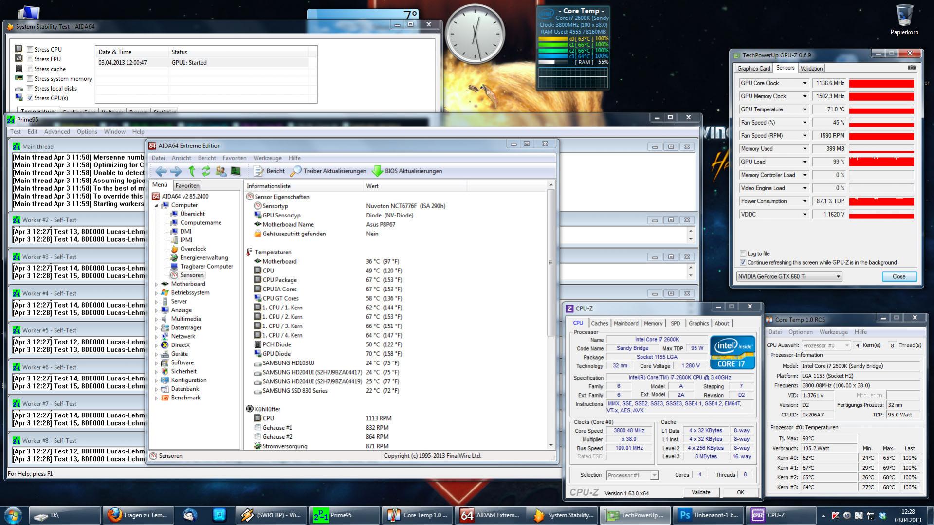Enable the Log to file checkbox
This screenshot has width=934, height=525.
pyautogui.click(x=743, y=253)
